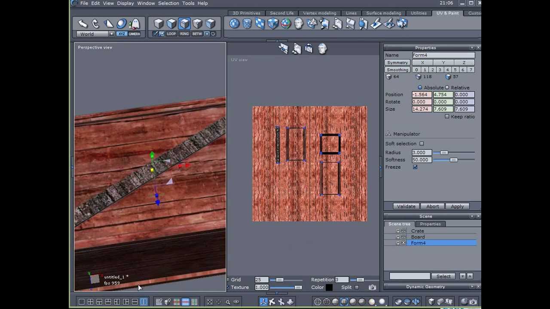The width and height of the screenshot is (550, 309).
Task: Toggle visibility eye of Board
Action: [x=403, y=237]
